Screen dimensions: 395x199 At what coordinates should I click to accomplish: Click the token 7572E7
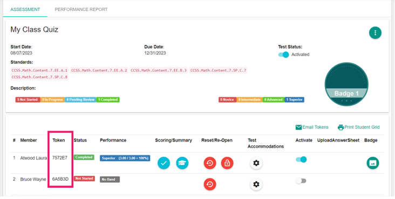click(x=60, y=158)
